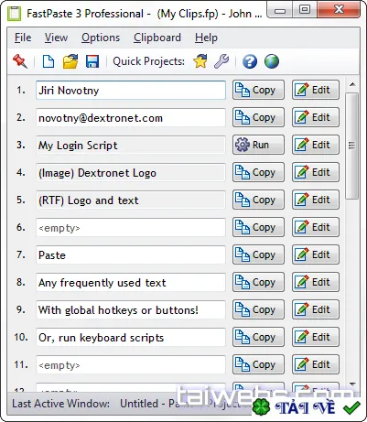367x422 pixels.
Task: Edit the empty clip number 6
Action: (316, 227)
